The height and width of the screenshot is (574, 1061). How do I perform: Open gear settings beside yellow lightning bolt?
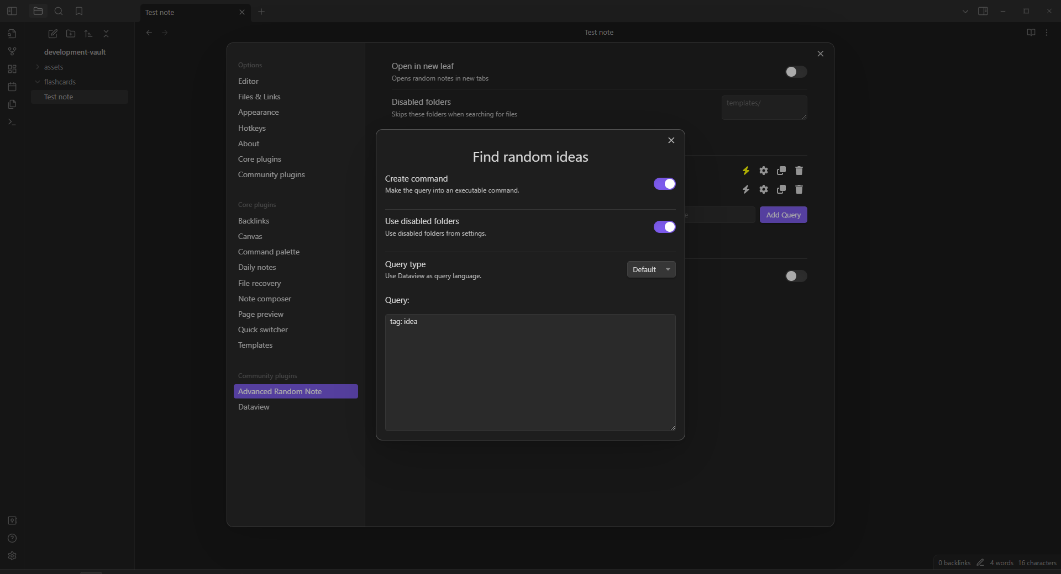pos(764,171)
